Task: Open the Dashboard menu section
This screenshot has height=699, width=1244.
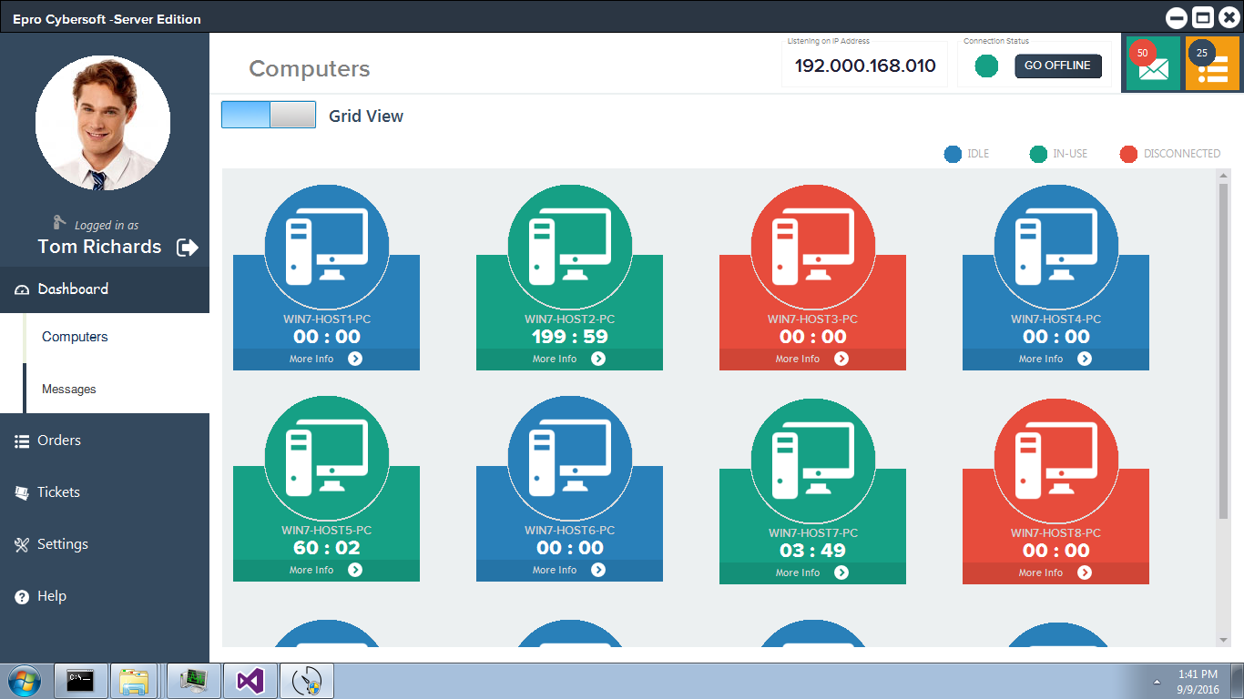Action: click(x=105, y=289)
